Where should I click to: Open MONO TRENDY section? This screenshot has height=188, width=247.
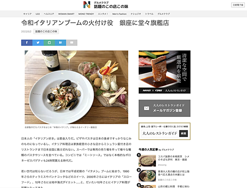[86, 14]
